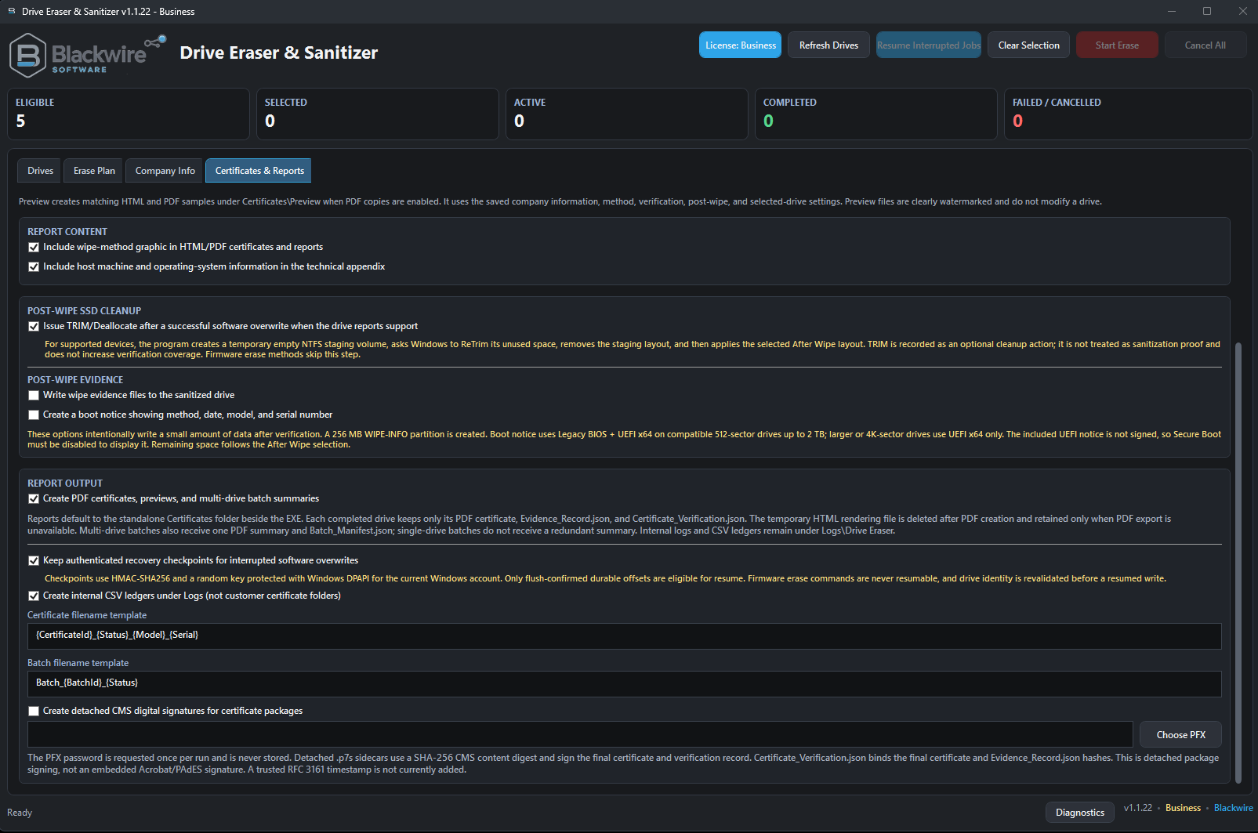Click the Blackwire Software logo
Image resolution: width=1258 pixels, height=833 pixels.
click(x=88, y=55)
